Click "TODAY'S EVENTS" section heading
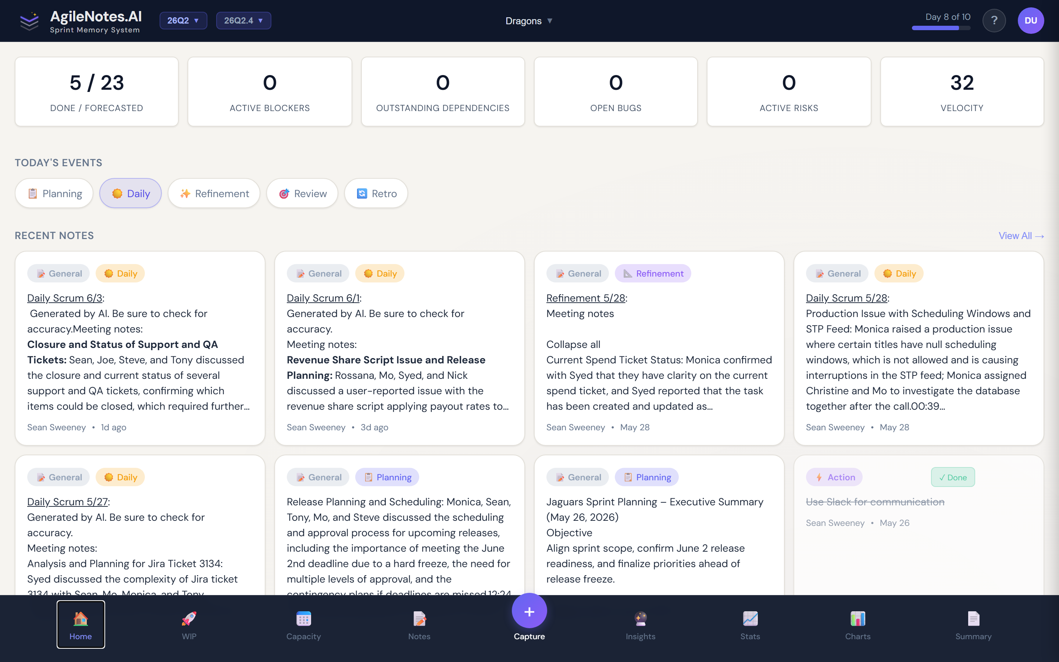Viewport: 1059px width, 662px height. pyautogui.click(x=58, y=163)
